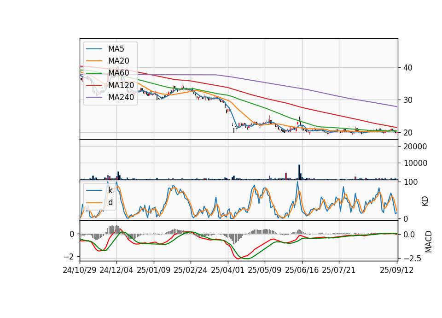Image resolution: width=442 pixels, height=318 pixels.
Task: Click the k legend label in KD panel
Action: tap(110, 190)
